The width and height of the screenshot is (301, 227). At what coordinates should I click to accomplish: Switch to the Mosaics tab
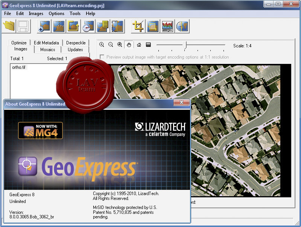(x=48, y=50)
